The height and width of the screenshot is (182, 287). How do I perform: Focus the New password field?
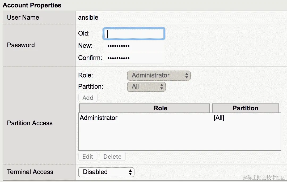tap(134, 46)
